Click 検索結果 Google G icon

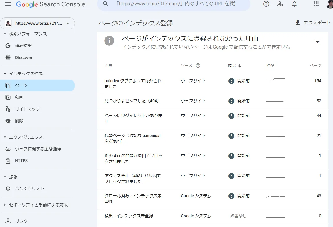(8, 46)
